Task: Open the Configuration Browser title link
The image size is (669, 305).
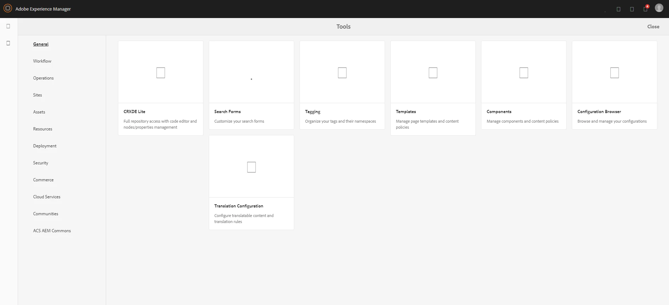Action: point(599,112)
